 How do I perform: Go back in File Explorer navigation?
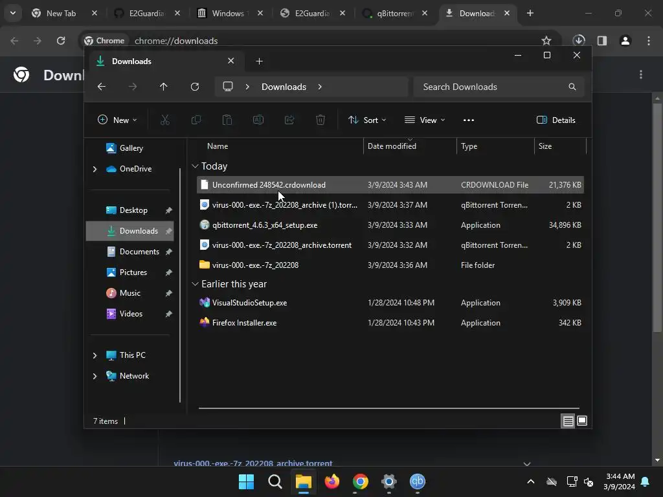102,87
